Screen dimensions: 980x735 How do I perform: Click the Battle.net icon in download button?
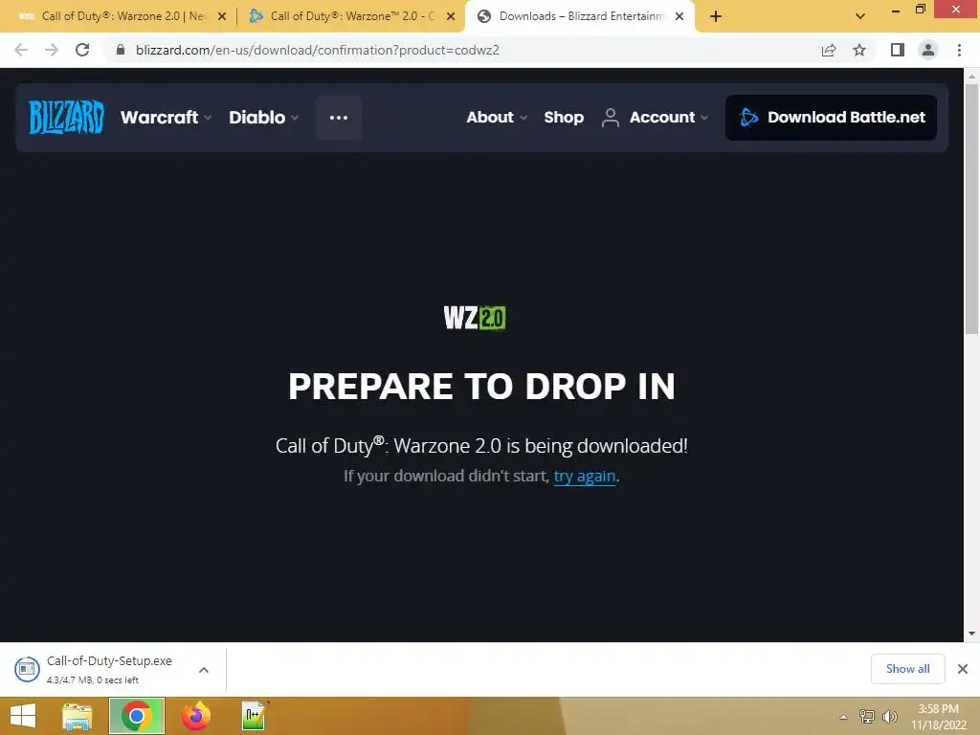click(x=748, y=117)
